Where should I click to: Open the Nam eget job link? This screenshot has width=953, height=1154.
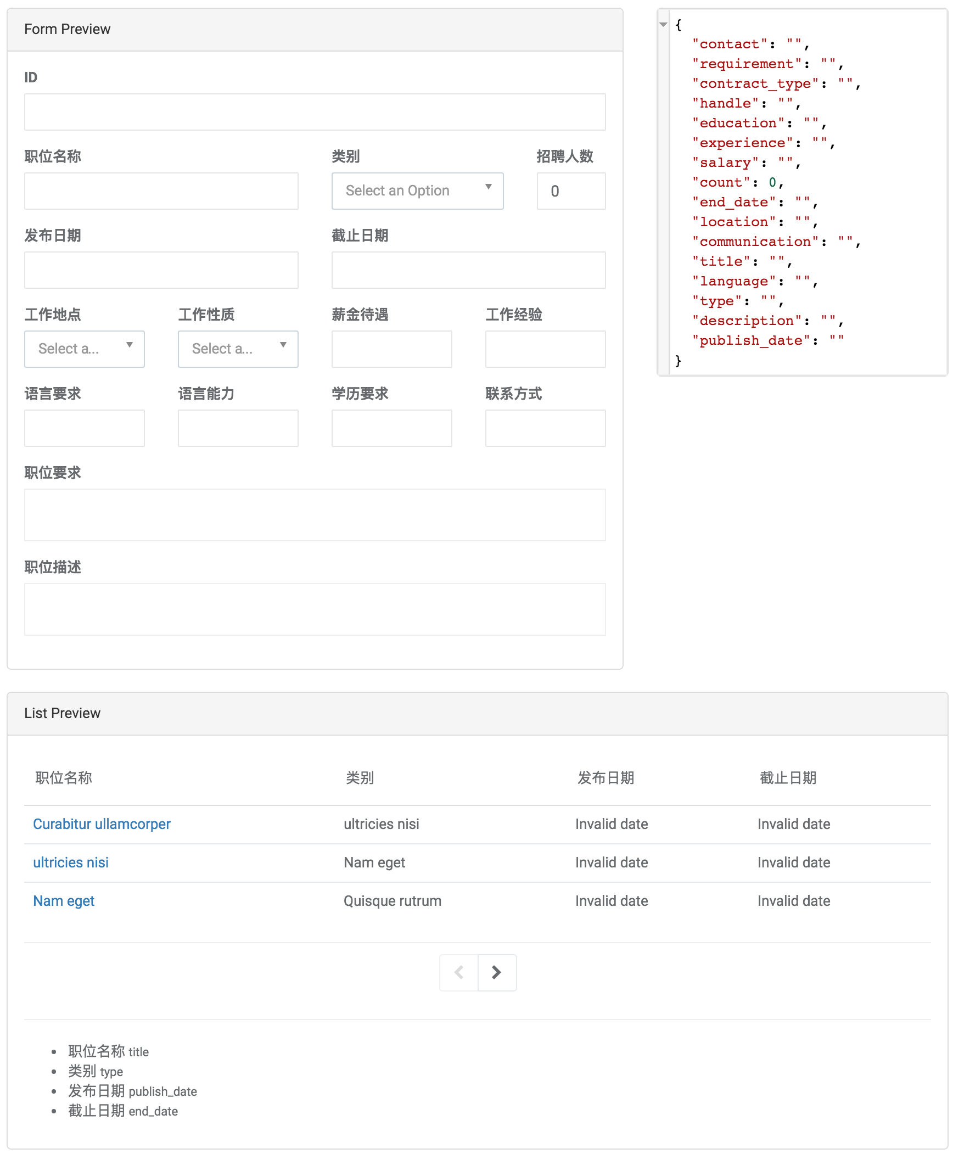click(64, 901)
